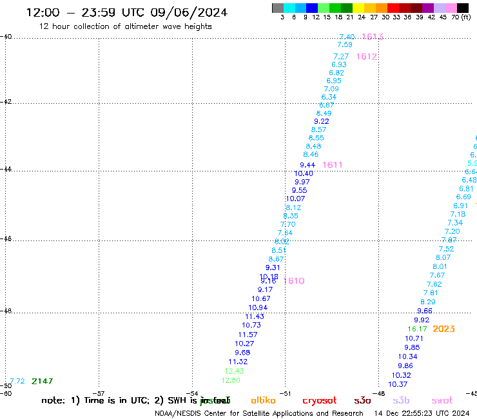Click the 7.18 wave height reading
Screen dimensions: 477x419
[x=458, y=214]
